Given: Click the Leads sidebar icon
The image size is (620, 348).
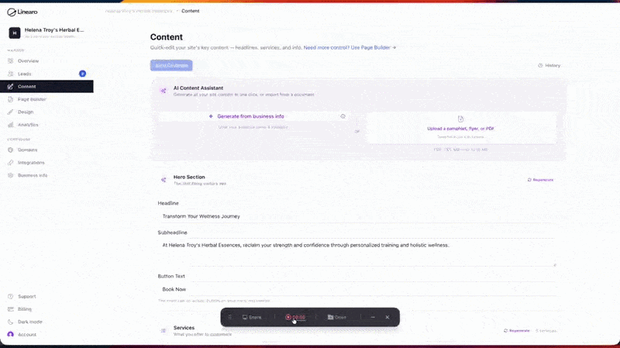Looking at the screenshot, I should click(x=11, y=74).
